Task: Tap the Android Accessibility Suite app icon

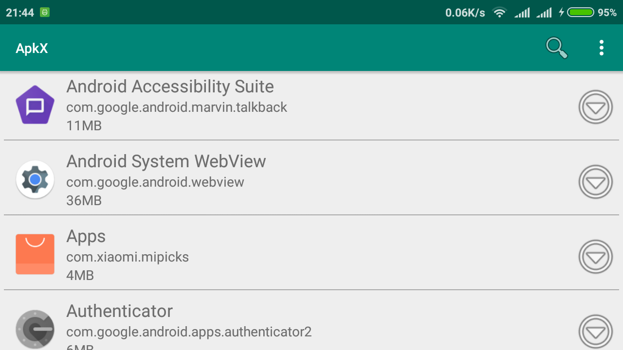Action: point(35,105)
